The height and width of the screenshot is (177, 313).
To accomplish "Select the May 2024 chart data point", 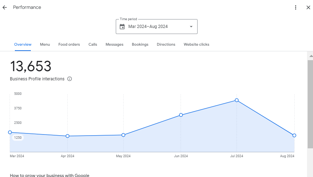I will [123, 135].
